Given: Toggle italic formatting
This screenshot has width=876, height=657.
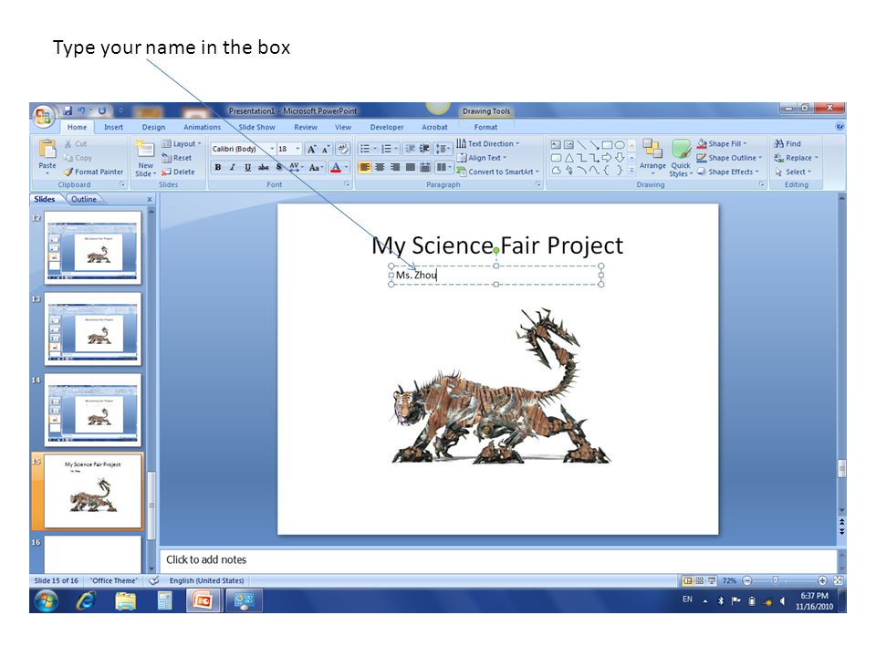Looking at the screenshot, I should pos(233,167).
